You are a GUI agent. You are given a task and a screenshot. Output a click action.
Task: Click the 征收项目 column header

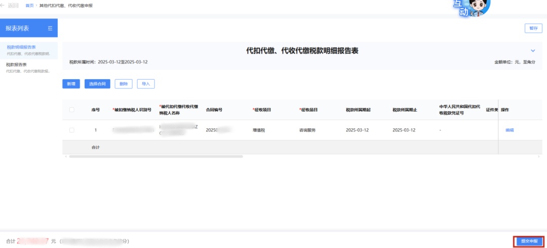262,110
